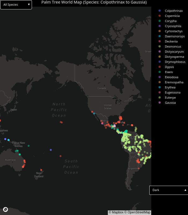Click the Dictyosperma legend marker dot

tap(160, 57)
